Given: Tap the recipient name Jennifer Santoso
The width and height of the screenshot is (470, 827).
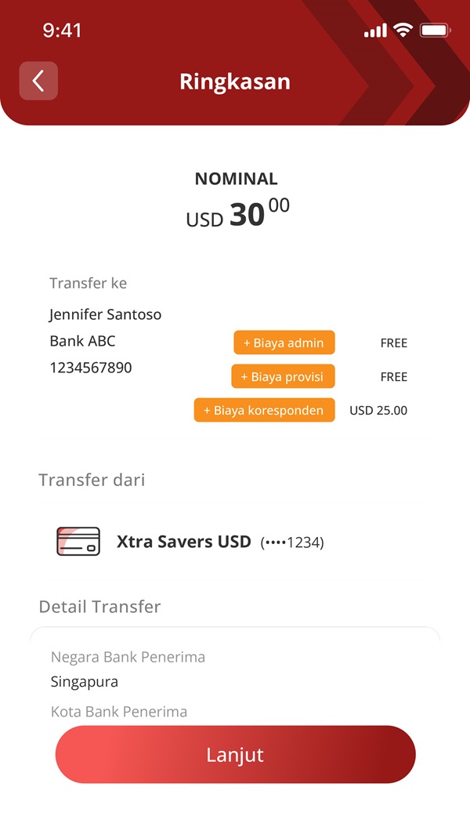Looking at the screenshot, I should pos(106,314).
